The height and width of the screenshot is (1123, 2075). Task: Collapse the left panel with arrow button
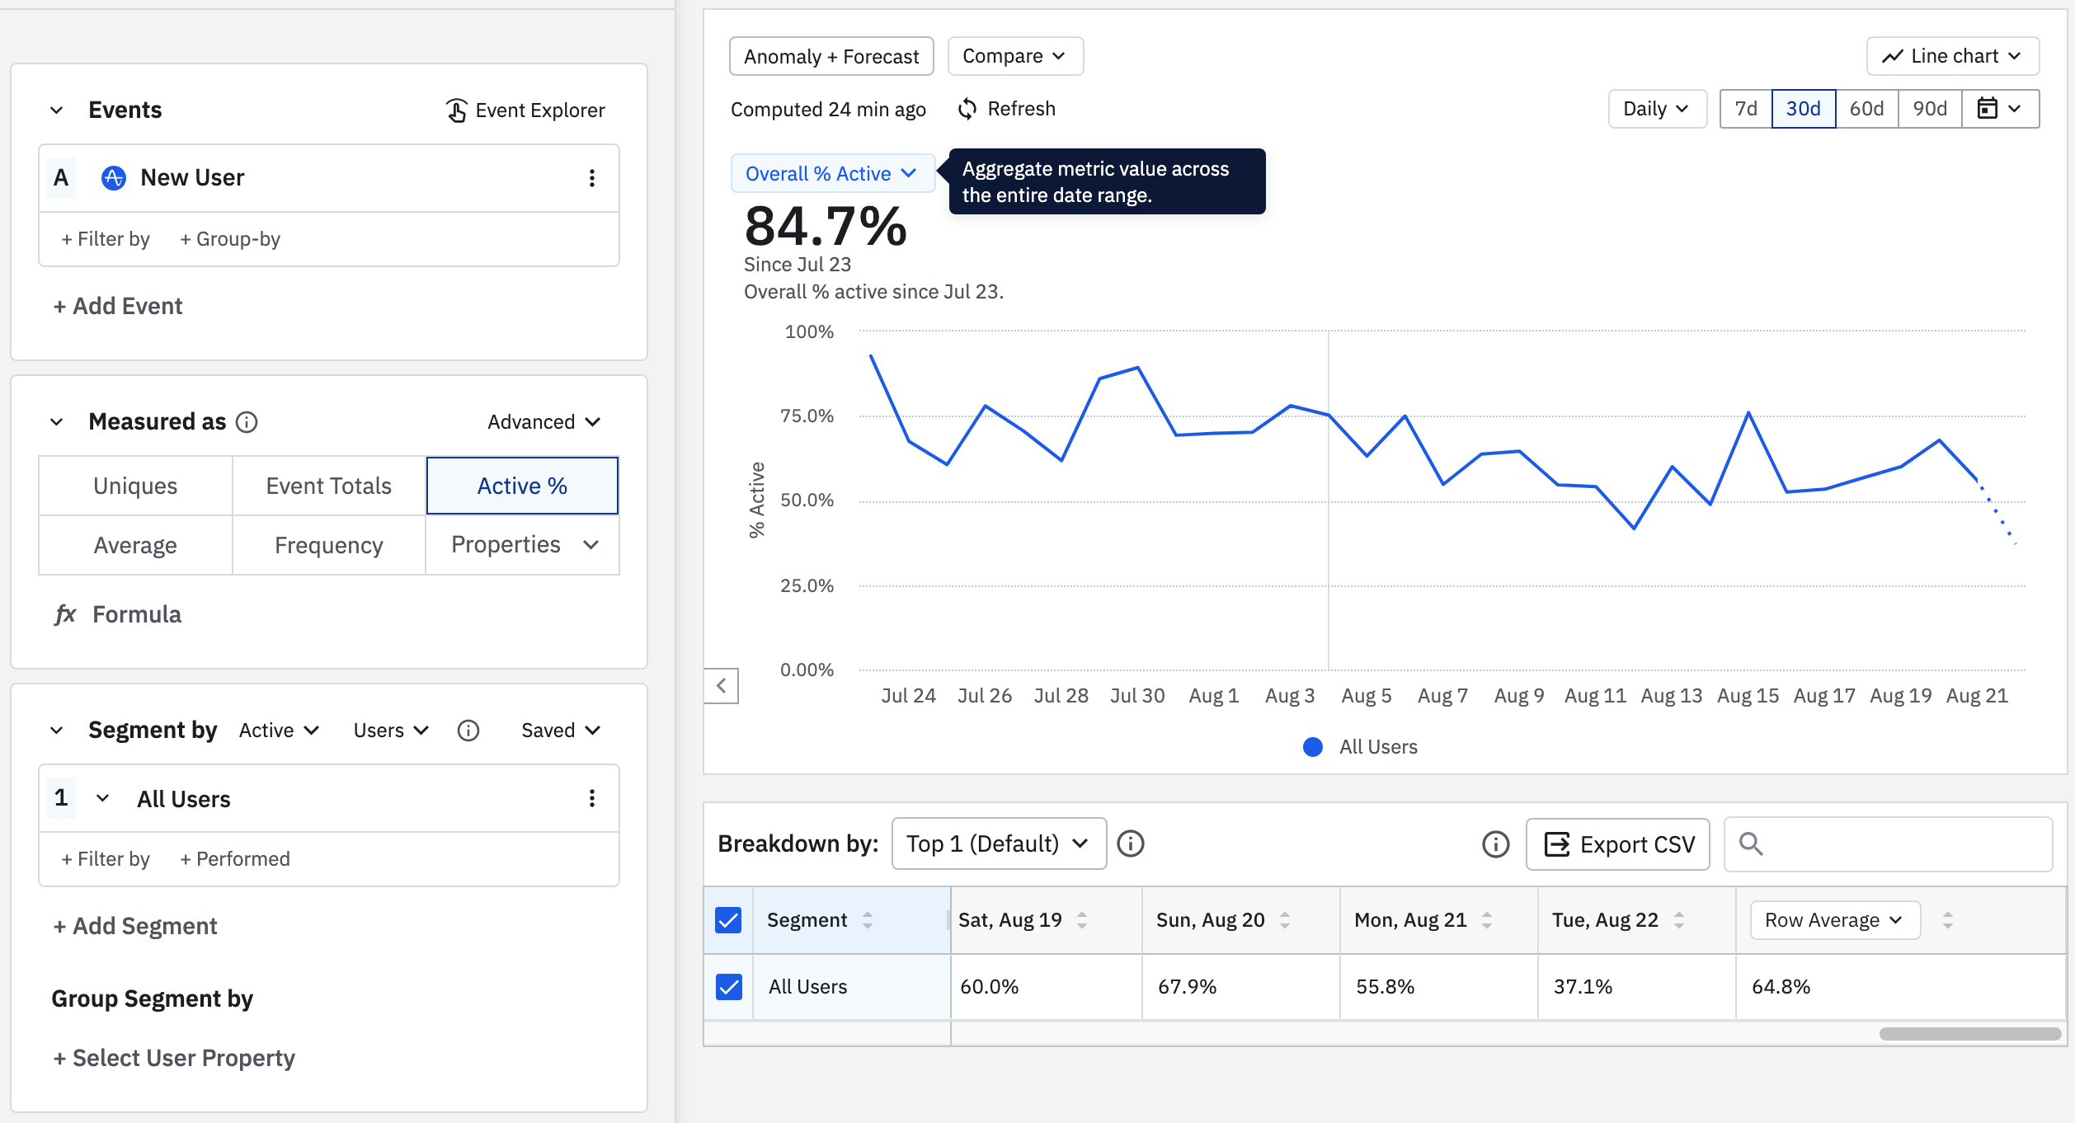click(x=722, y=686)
